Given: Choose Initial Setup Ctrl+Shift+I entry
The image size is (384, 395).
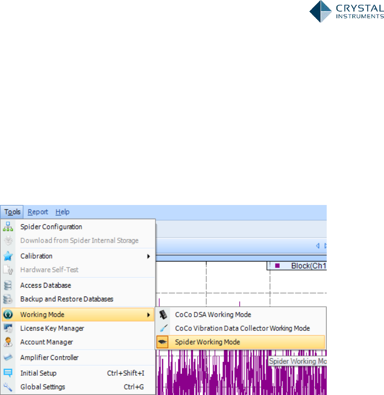Looking at the screenshot, I should point(78,373).
